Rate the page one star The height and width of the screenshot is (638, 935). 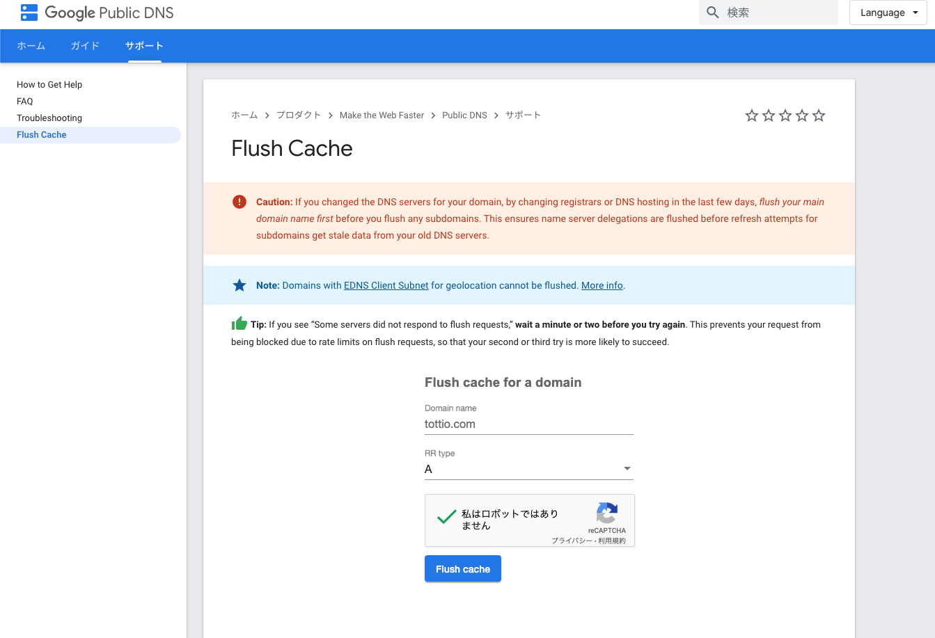tap(752, 115)
